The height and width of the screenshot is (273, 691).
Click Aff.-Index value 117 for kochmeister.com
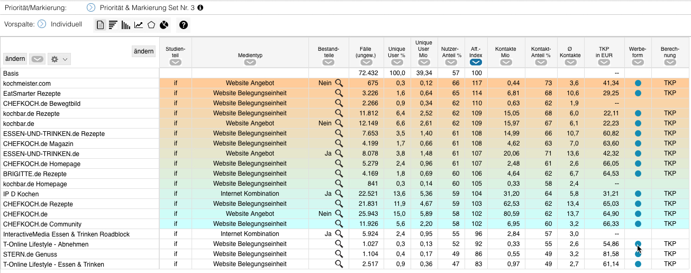coord(477,83)
